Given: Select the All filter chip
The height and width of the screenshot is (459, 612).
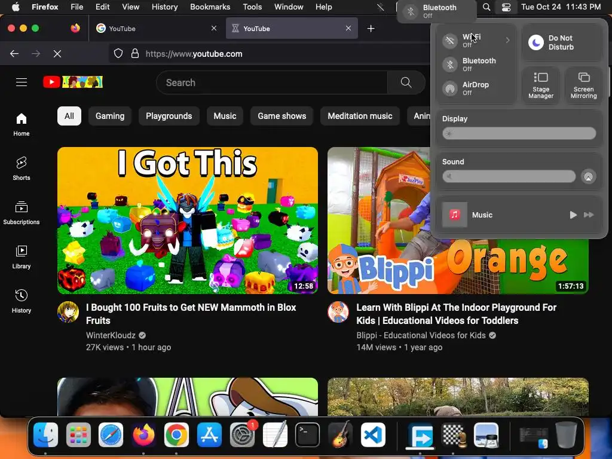Looking at the screenshot, I should [69, 116].
